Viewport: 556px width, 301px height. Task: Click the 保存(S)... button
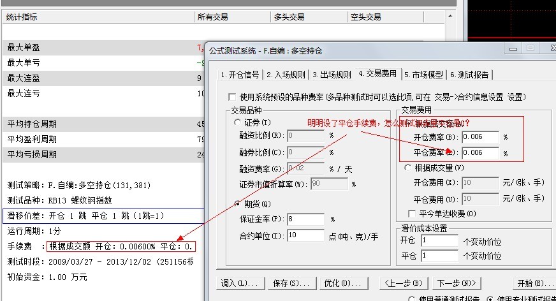pyautogui.click(x=292, y=283)
